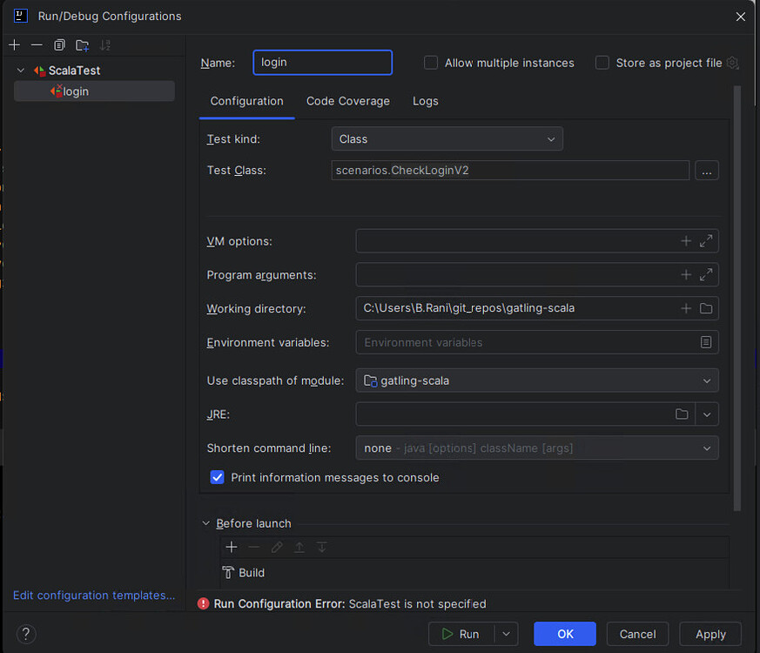Enable Store as project file
Screen dimensions: 760x653
tap(602, 62)
